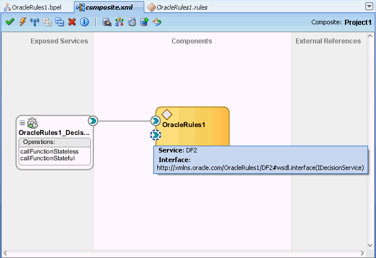
Task: Click the Service: DF2 tooltip text
Action: 178,150
